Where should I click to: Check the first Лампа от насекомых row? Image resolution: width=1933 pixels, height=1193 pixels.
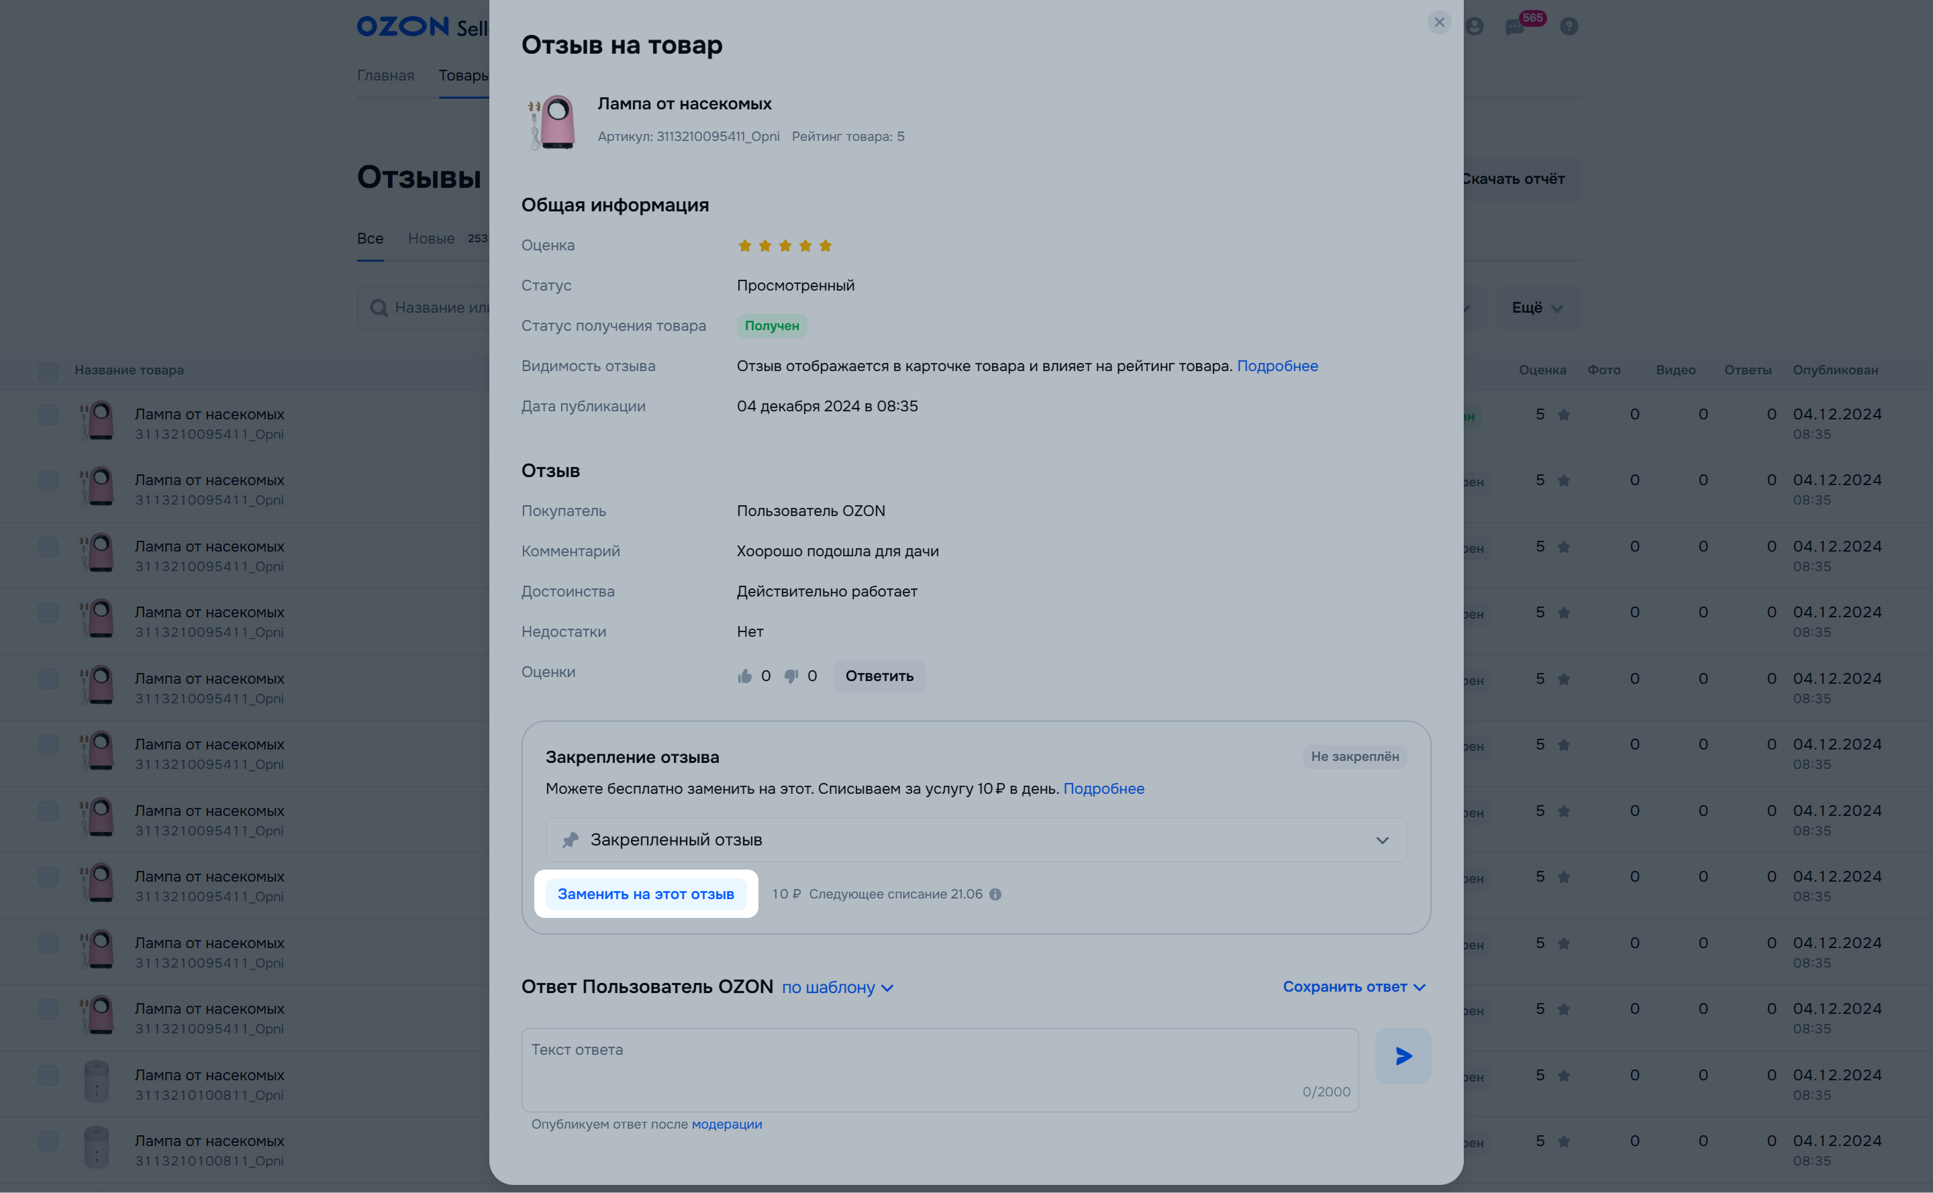coord(48,415)
